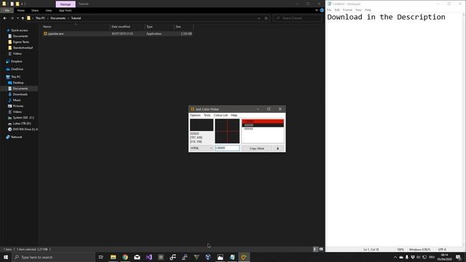Sort by Date modified column header

[127, 26]
